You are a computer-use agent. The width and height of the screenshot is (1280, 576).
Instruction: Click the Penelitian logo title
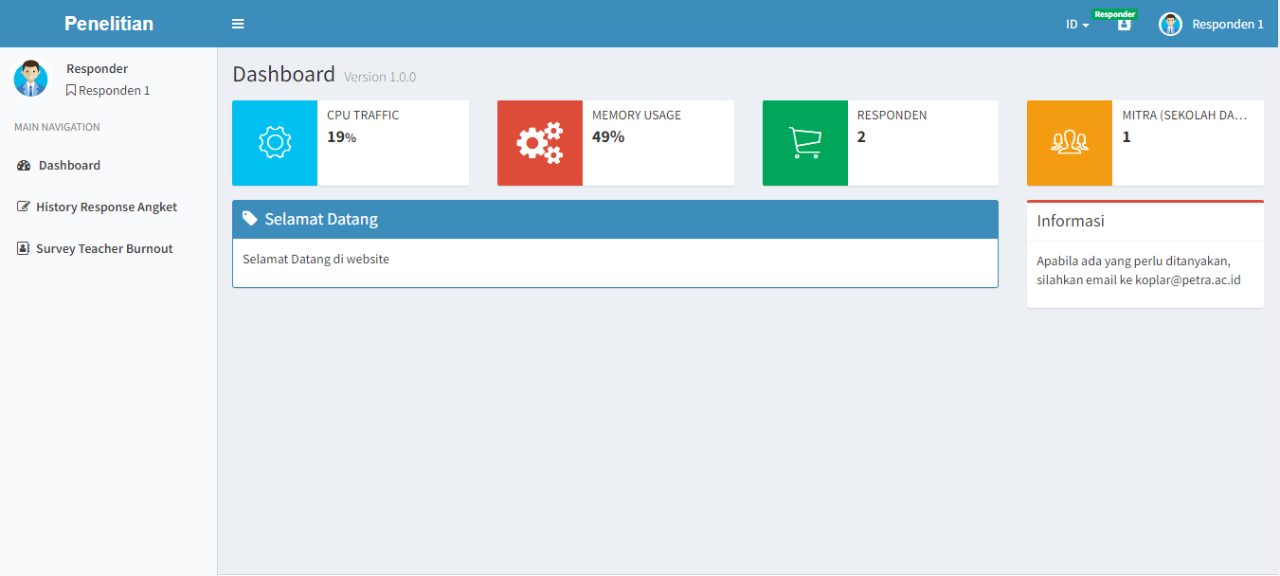pos(109,24)
